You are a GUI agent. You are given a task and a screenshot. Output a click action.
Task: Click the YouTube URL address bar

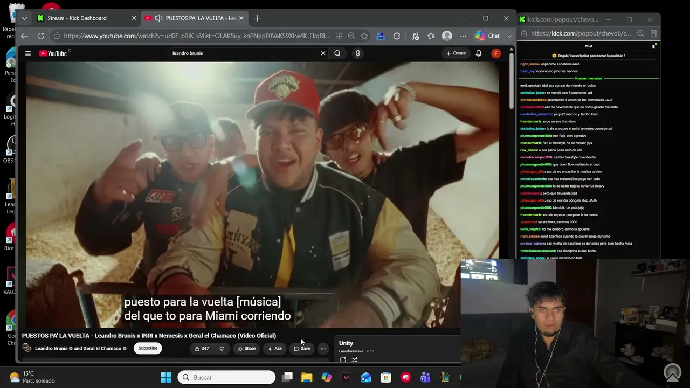pos(197,36)
